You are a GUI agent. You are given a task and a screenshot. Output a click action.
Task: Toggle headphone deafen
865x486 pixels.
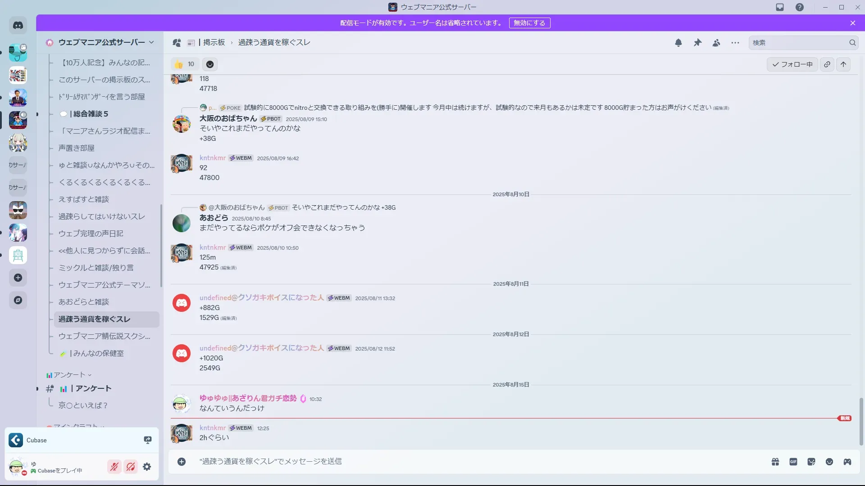point(131,467)
